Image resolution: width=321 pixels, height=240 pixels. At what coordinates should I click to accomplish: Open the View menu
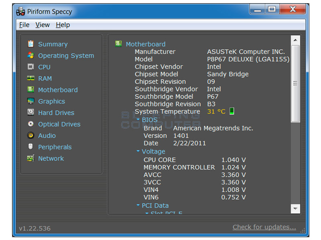(43, 25)
